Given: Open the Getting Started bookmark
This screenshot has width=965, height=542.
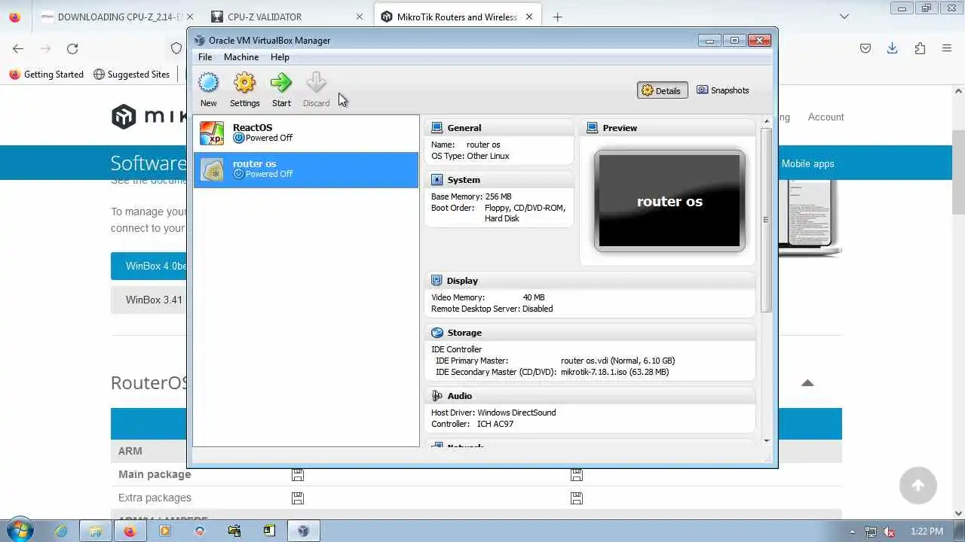Looking at the screenshot, I should 47,75.
